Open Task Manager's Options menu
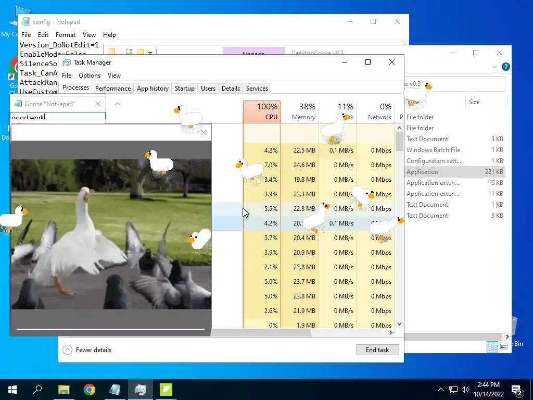 click(x=90, y=76)
